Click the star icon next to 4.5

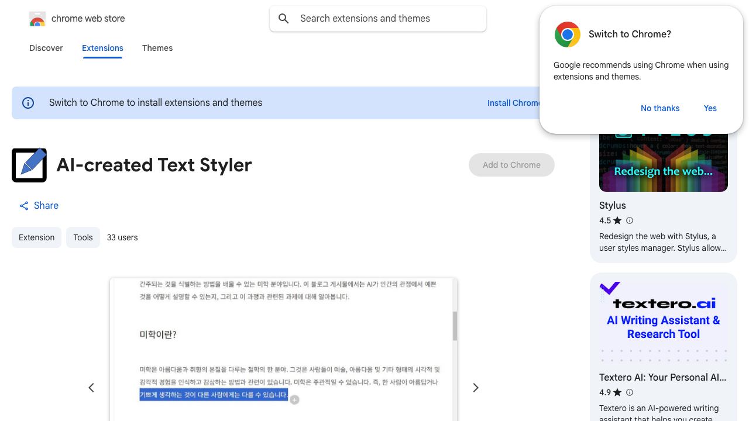tap(617, 220)
